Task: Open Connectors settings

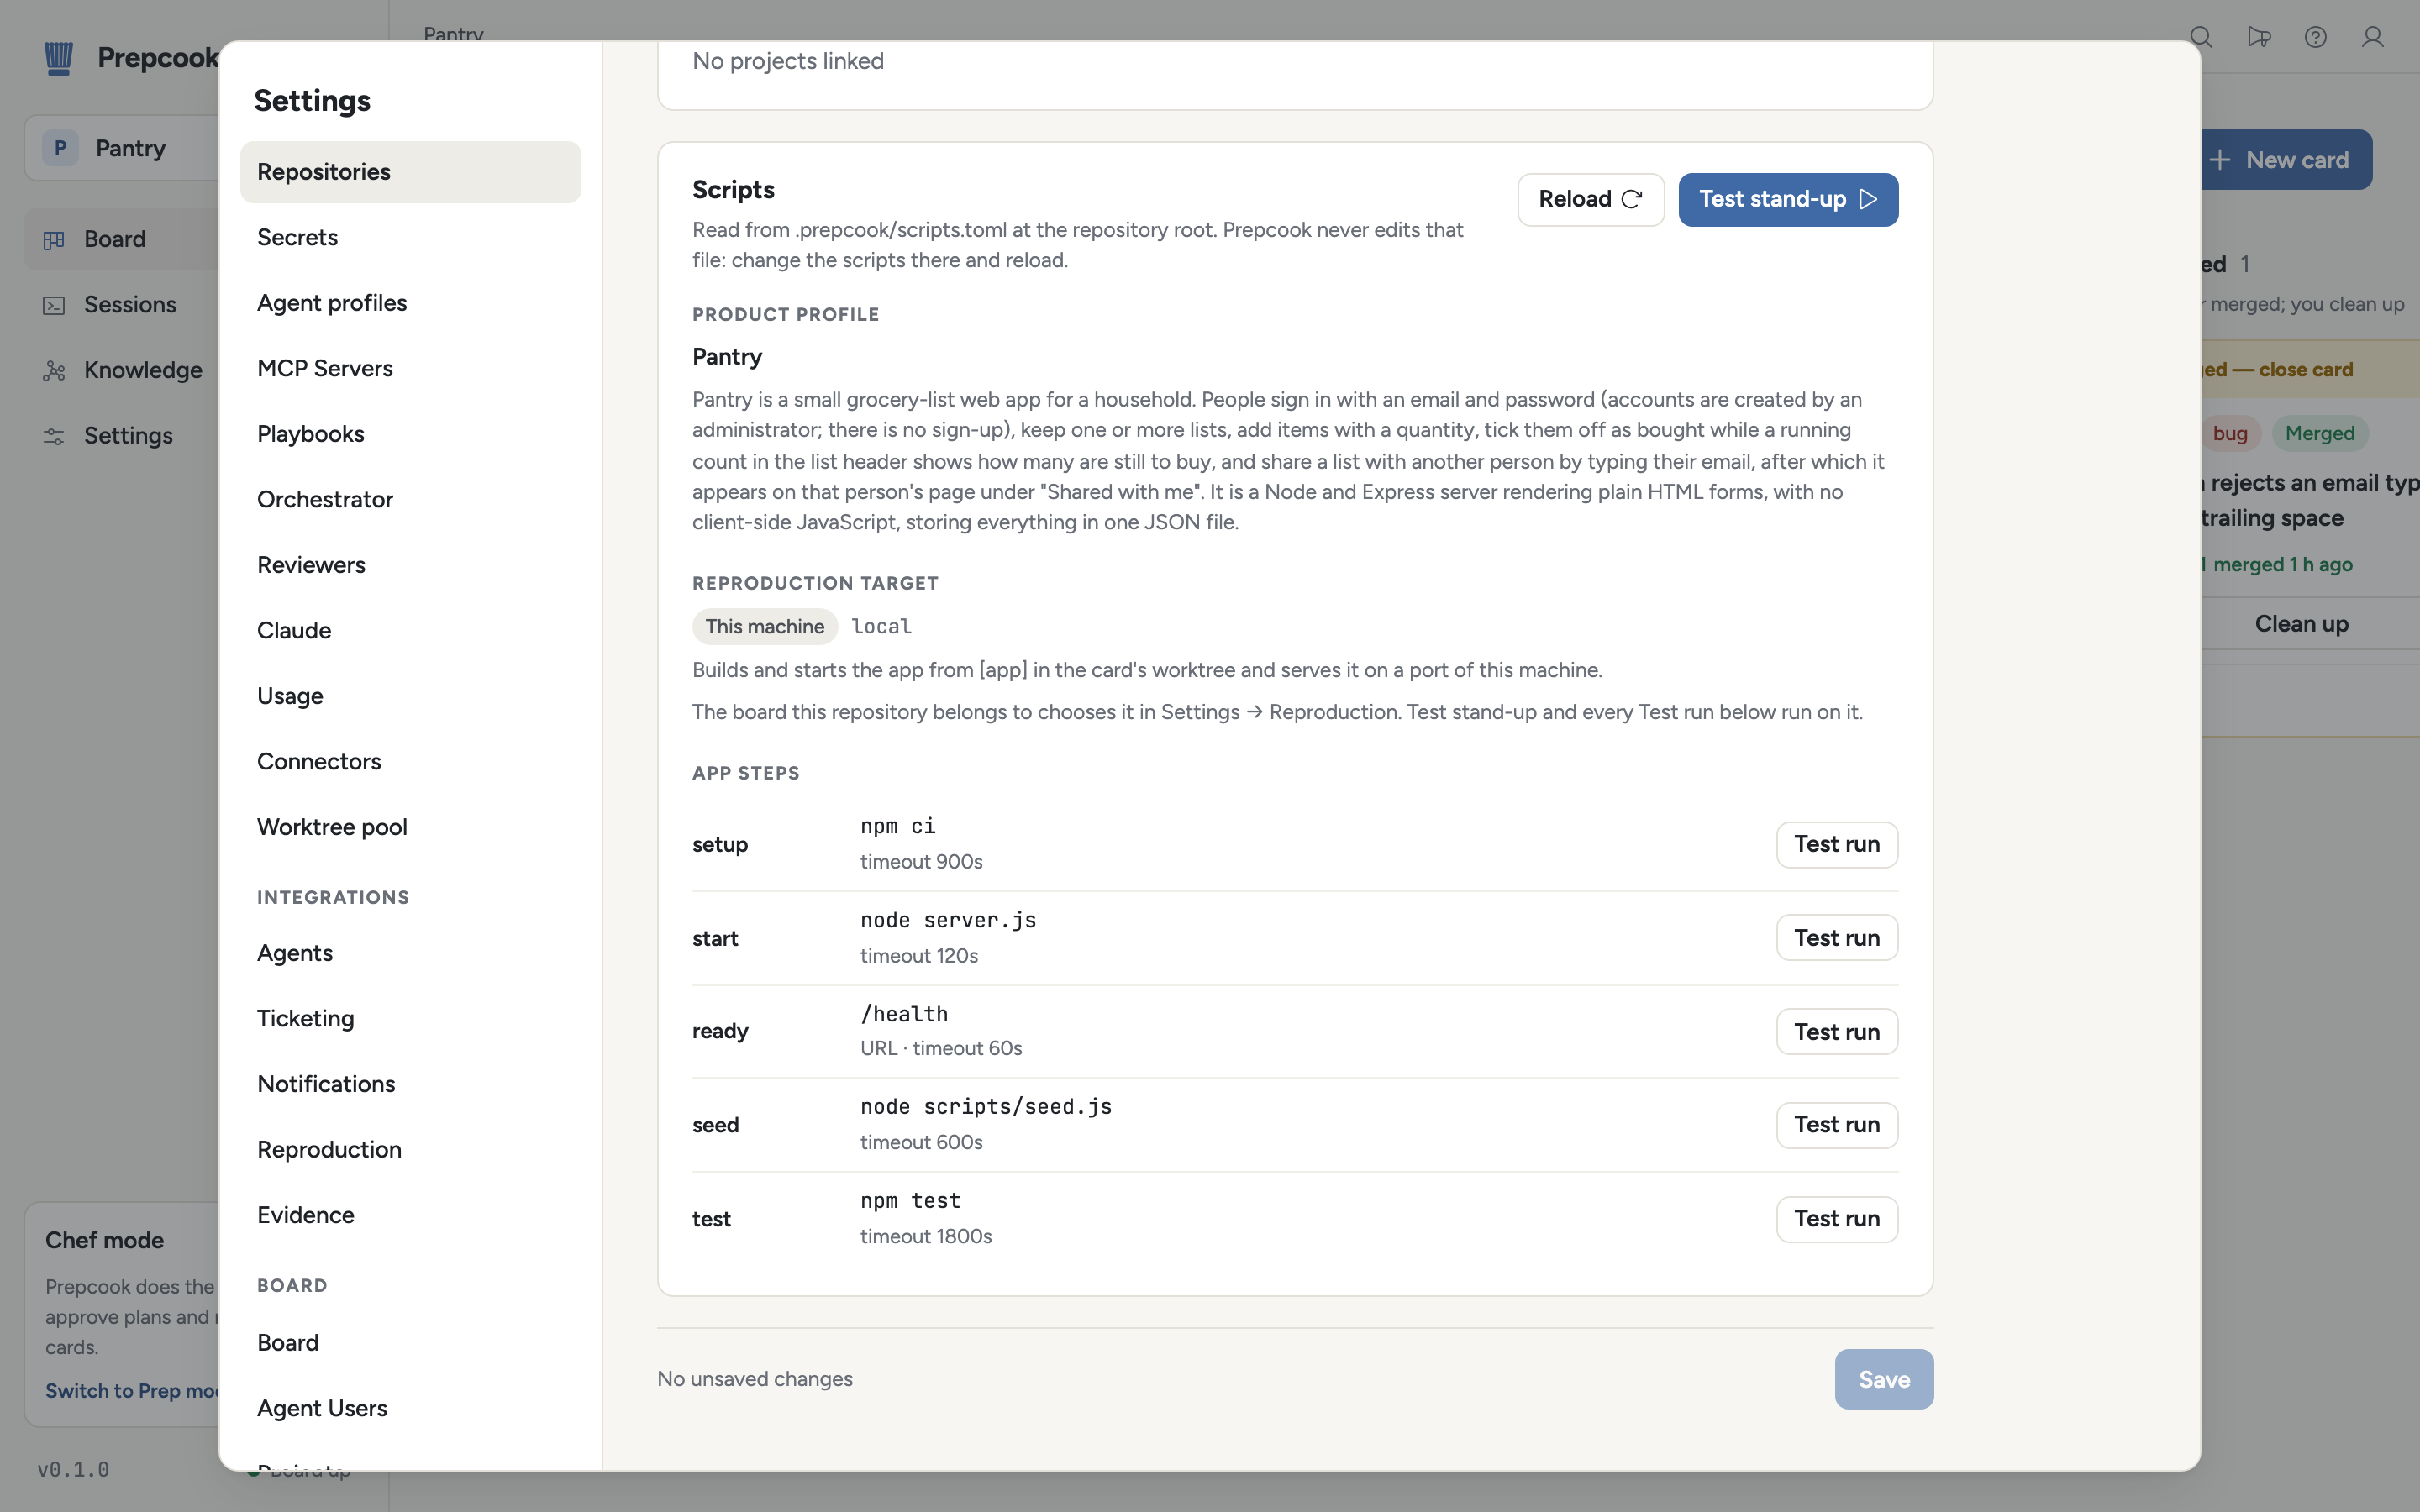Action: pos(410,761)
